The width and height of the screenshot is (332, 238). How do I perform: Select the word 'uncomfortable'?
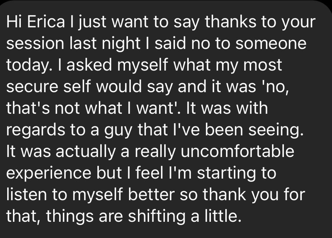pos(238,152)
